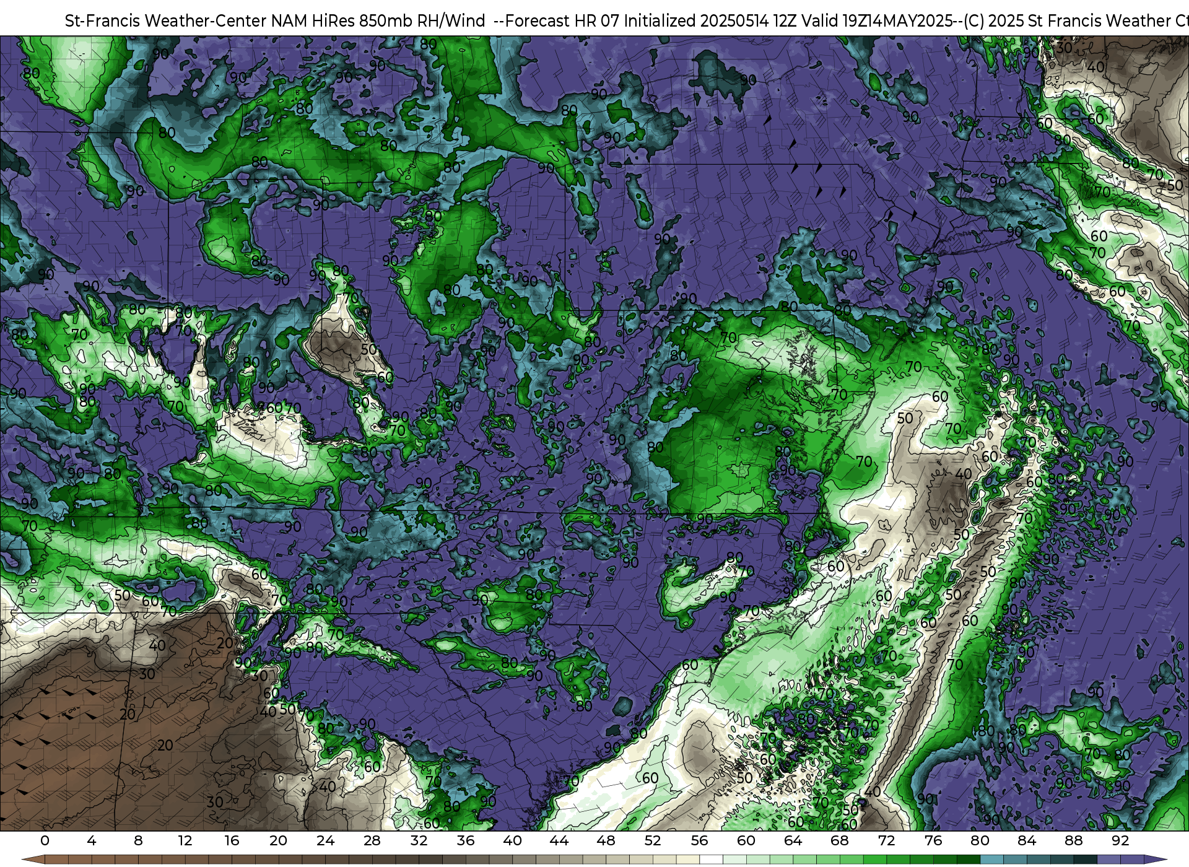The width and height of the screenshot is (1189, 867).
Task: Click the colorbar tick label '0'
Action: [x=45, y=840]
